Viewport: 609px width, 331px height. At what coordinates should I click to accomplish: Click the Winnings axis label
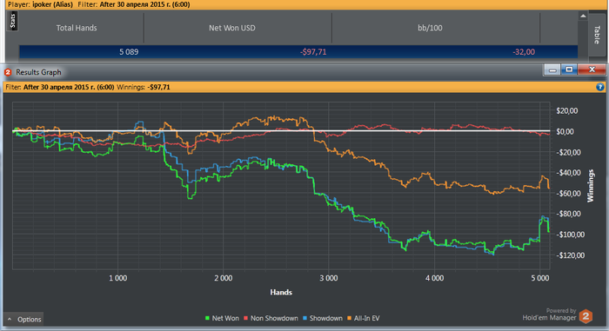[x=591, y=186]
